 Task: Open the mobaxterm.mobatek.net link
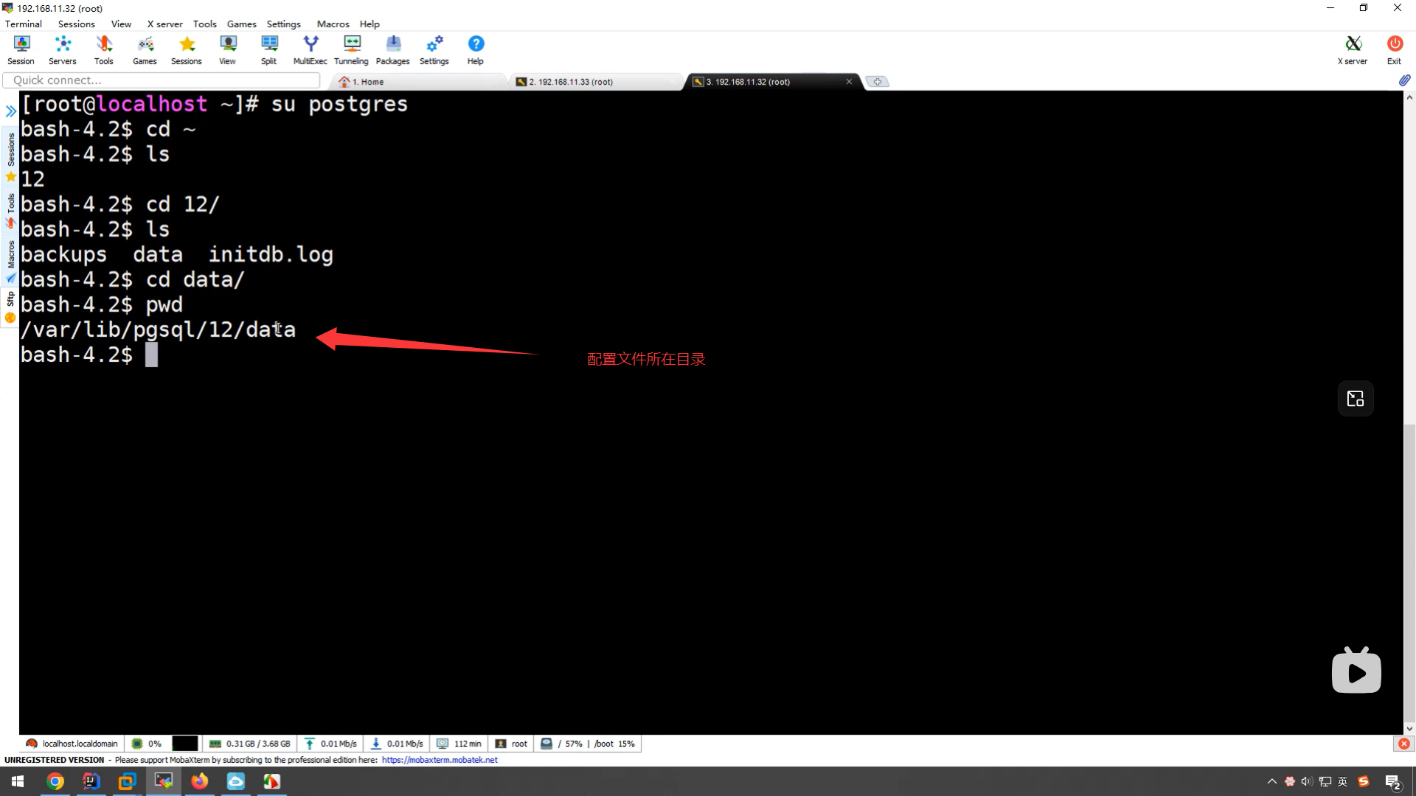pos(440,760)
